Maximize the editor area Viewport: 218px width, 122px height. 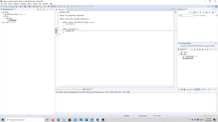click(175, 9)
